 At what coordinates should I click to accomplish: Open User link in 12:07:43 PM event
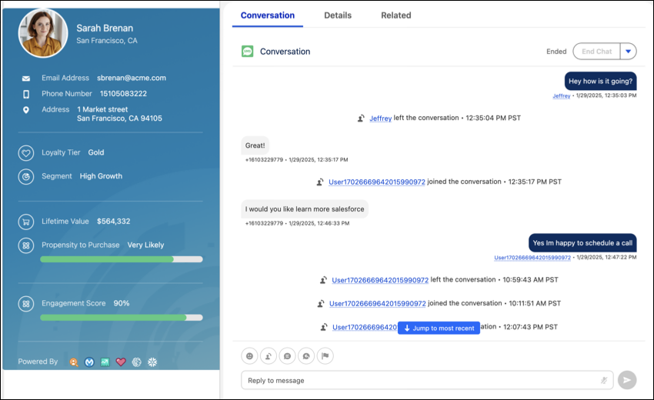click(x=365, y=328)
